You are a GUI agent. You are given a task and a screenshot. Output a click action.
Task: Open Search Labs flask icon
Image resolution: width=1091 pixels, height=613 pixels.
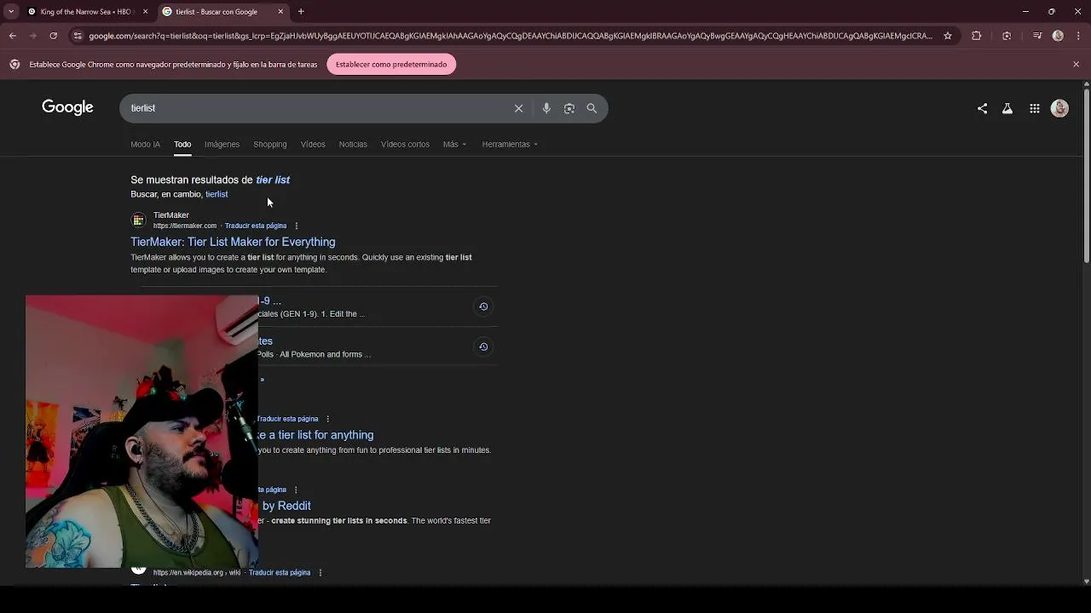point(1007,108)
